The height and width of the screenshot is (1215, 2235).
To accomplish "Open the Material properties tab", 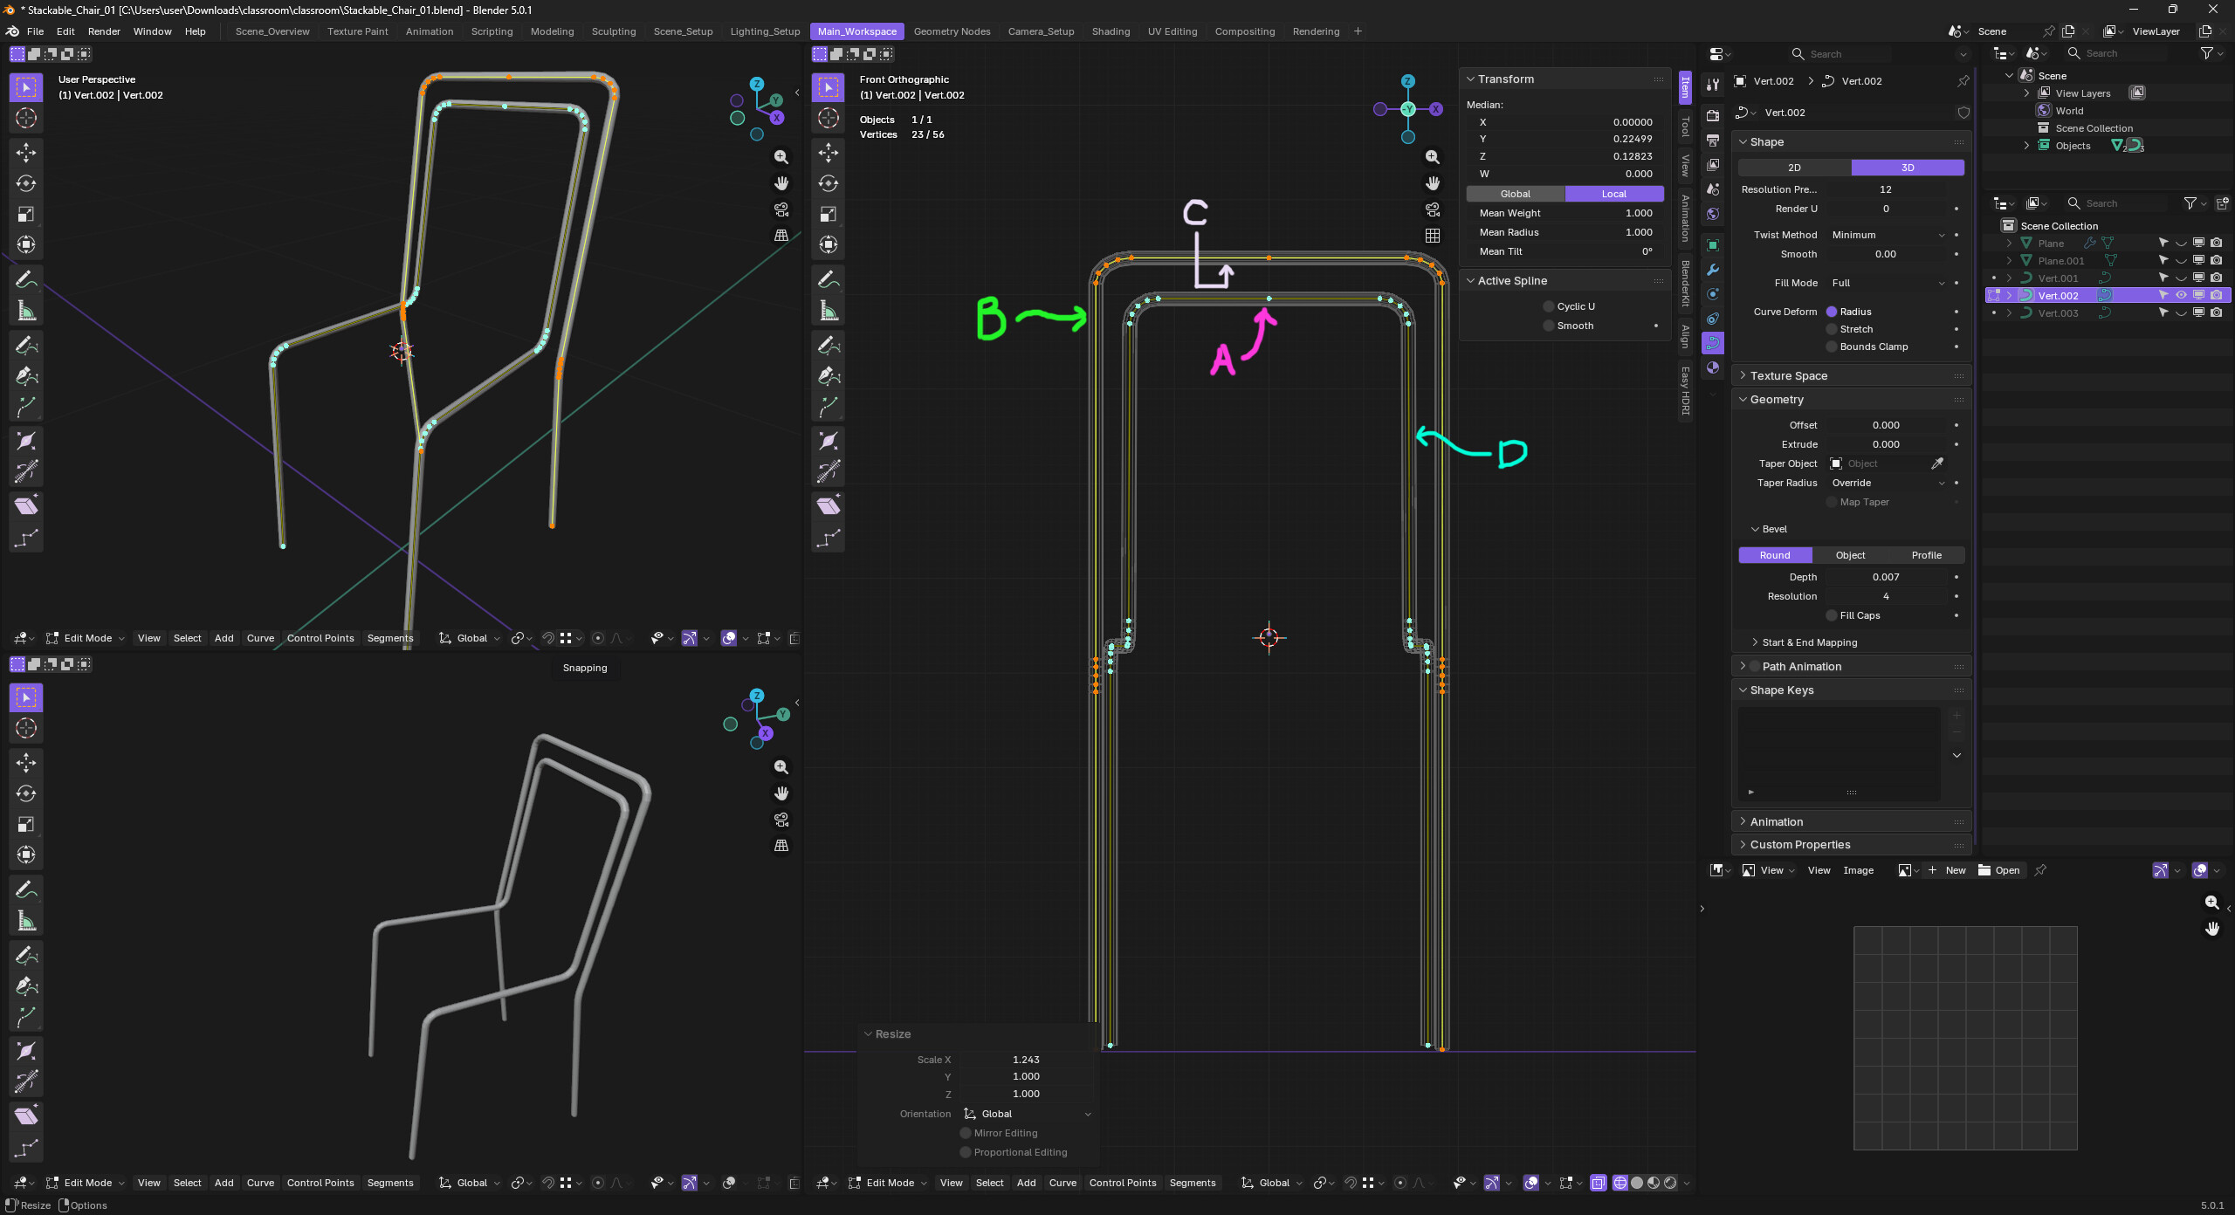I will tap(1713, 367).
